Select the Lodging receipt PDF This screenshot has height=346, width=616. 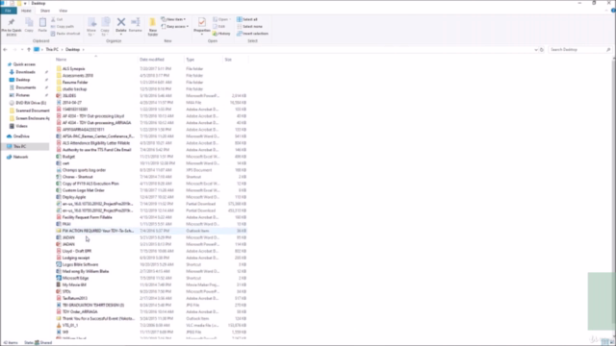(76, 258)
